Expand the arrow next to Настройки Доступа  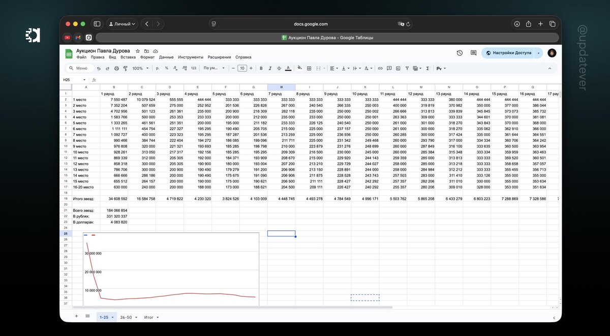538,53
